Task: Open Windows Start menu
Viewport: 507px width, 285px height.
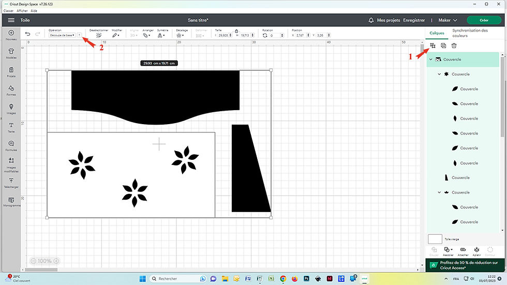Action: (142, 279)
